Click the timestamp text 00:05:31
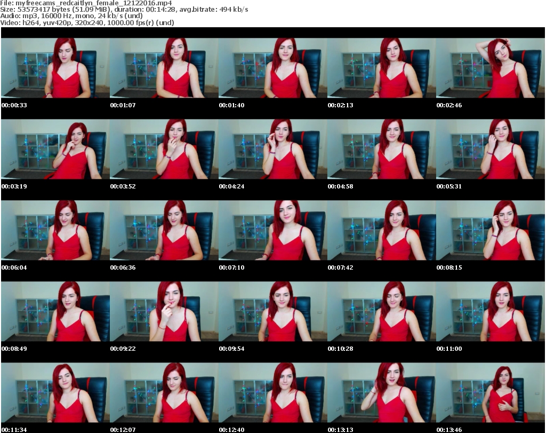The width and height of the screenshot is (546, 433). click(449, 186)
